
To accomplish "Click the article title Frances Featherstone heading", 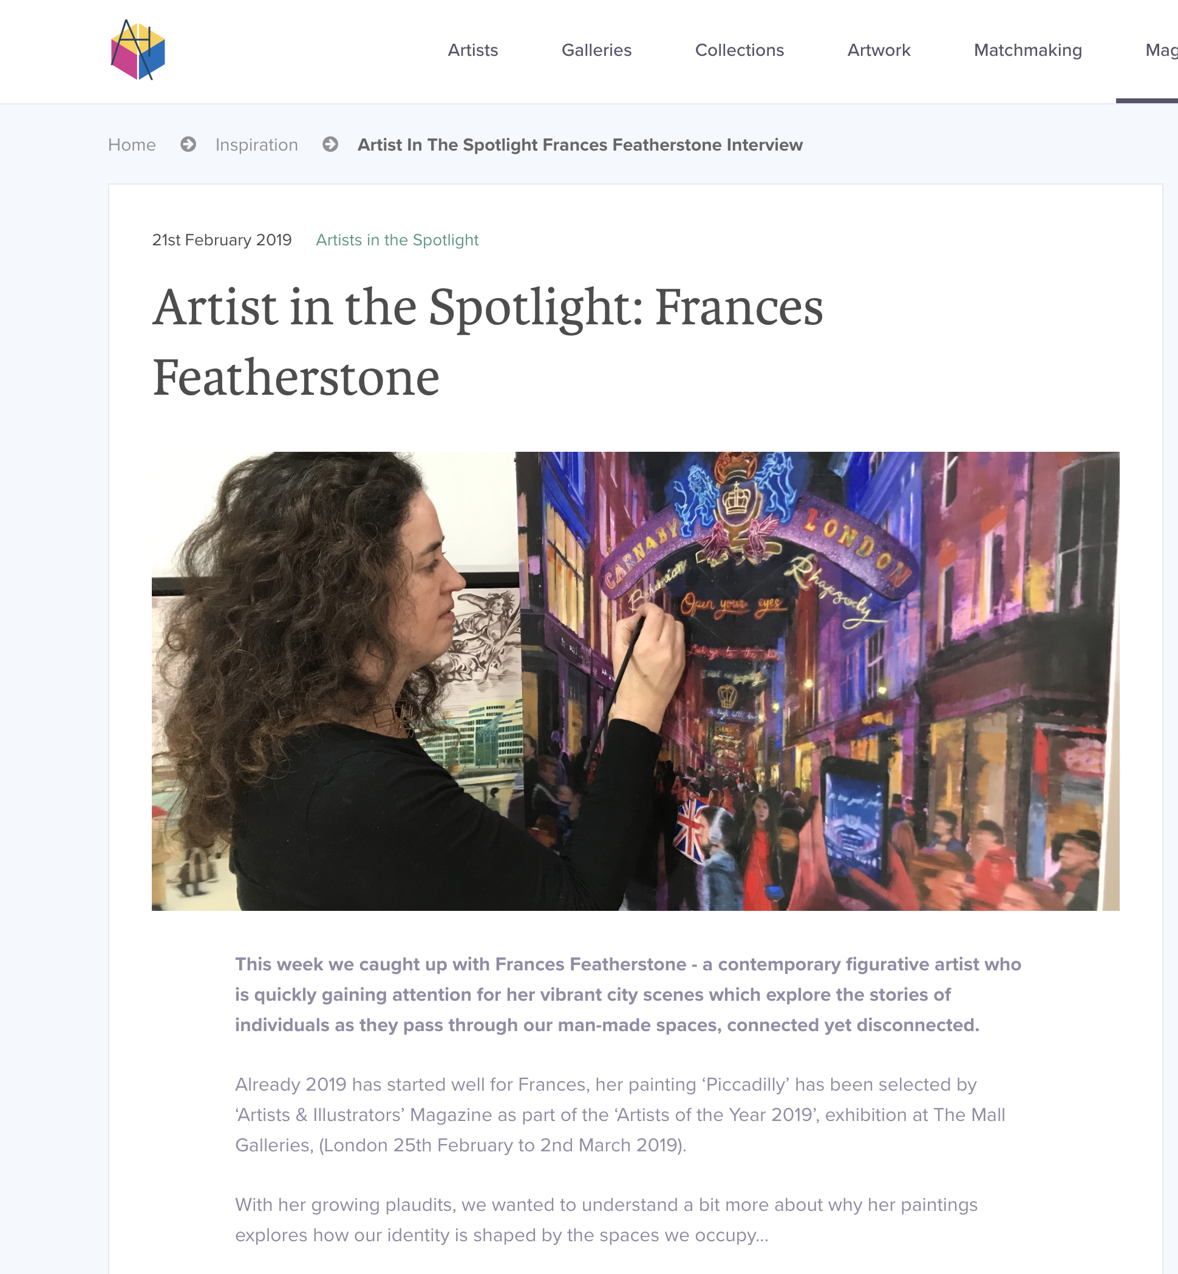I will coord(487,342).
